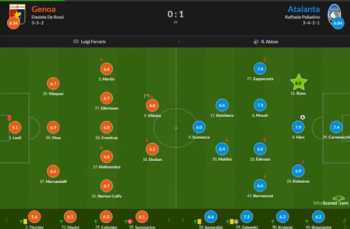Click the missed-goal icon beside Vitinha's rating
Screen dimensions: 350x229
pos(146,96)
